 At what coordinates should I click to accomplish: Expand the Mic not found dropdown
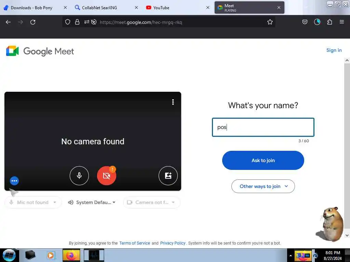[x=33, y=202]
